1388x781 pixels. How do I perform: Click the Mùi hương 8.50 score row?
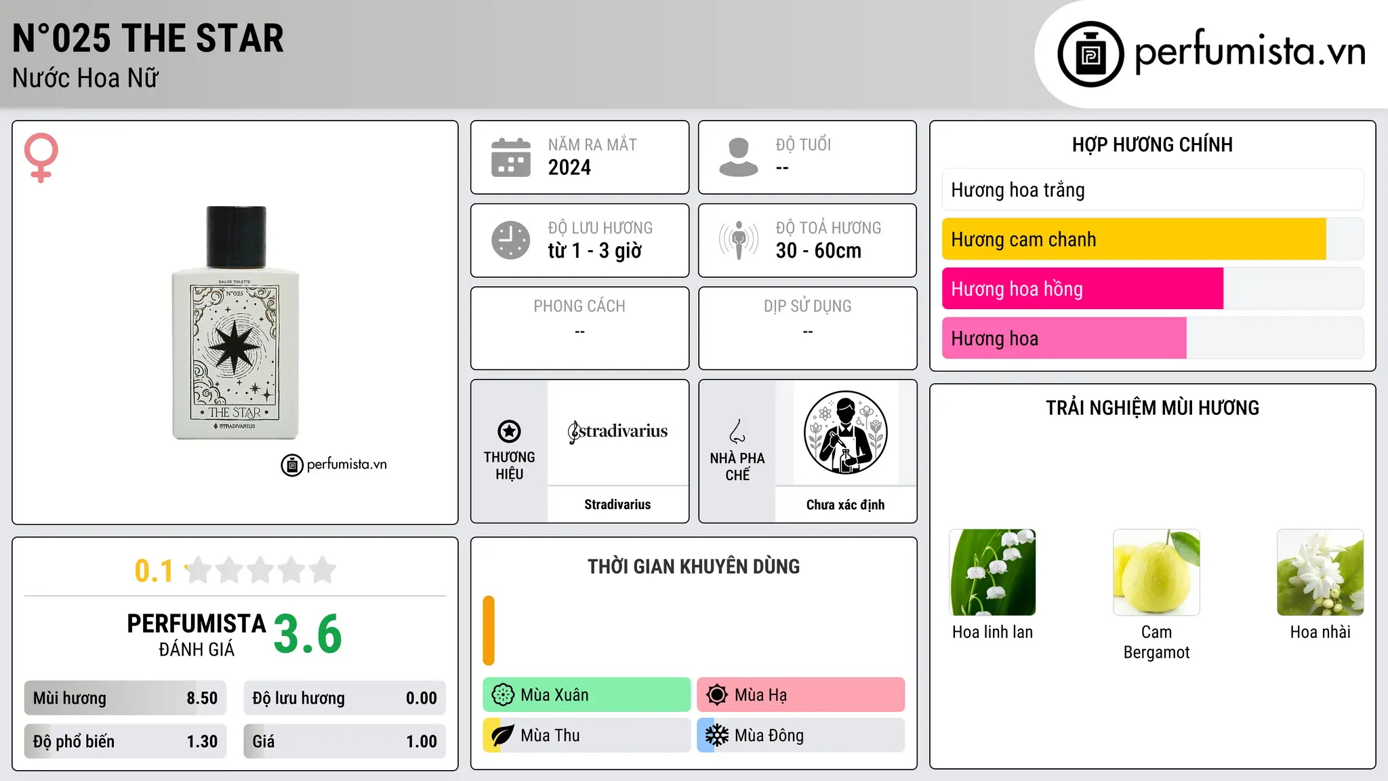coord(125,698)
